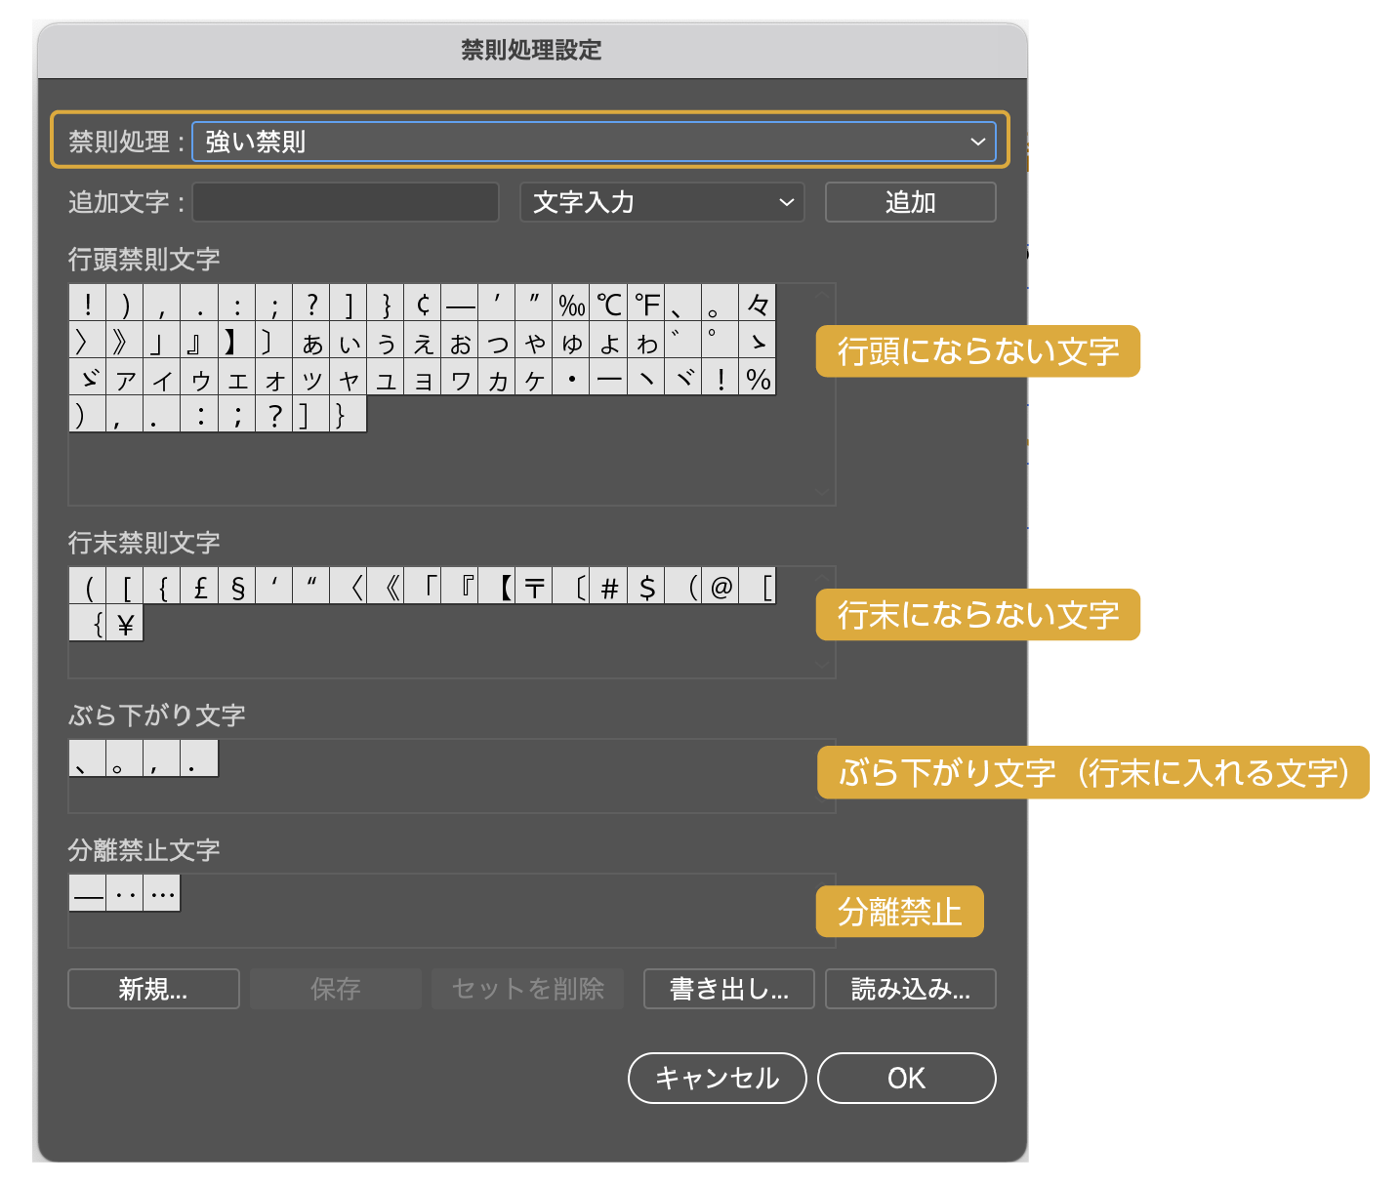The width and height of the screenshot is (1400, 1185).
Task: Click the 行頭禁則文字 list scroll-up arrow
Action: coord(822,295)
